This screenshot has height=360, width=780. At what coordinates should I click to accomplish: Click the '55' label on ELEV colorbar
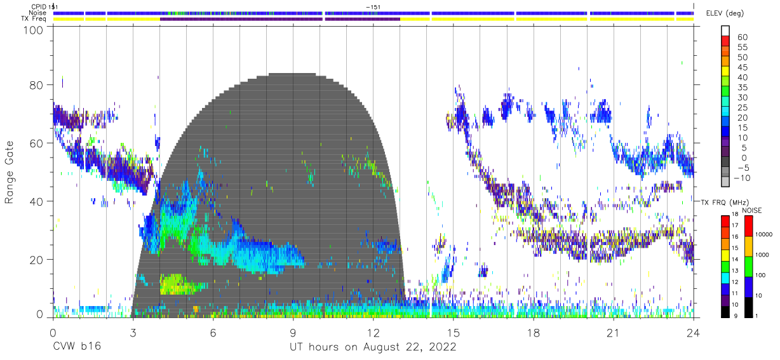pos(742,47)
